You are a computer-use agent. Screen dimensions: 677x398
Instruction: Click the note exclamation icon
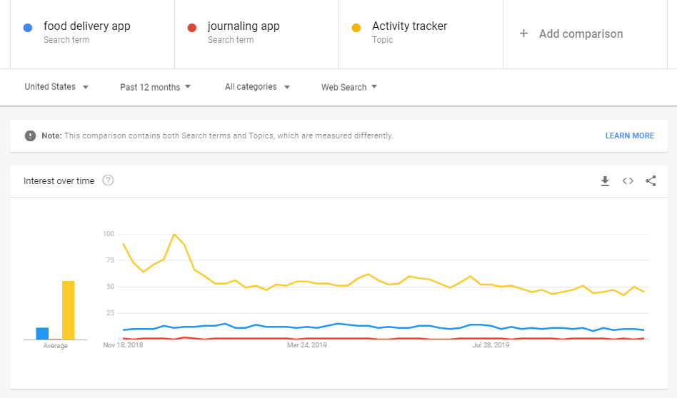[30, 136]
